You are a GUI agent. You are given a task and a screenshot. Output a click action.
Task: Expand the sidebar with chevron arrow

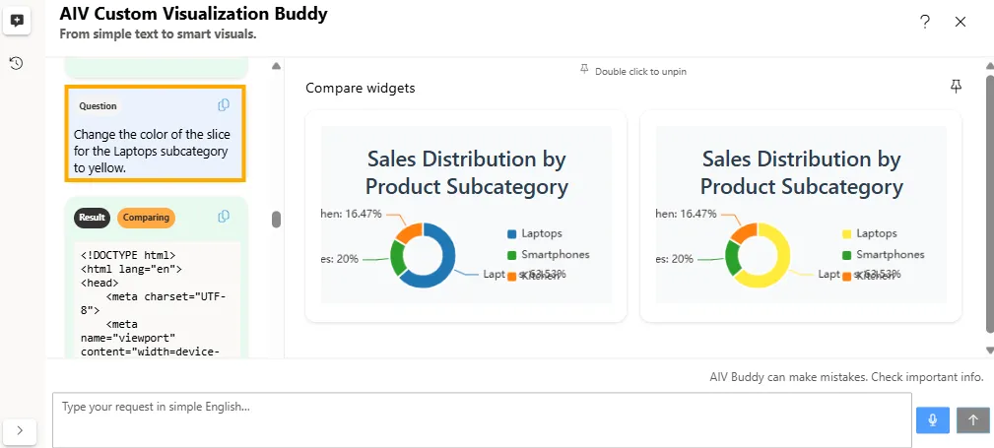(21, 430)
